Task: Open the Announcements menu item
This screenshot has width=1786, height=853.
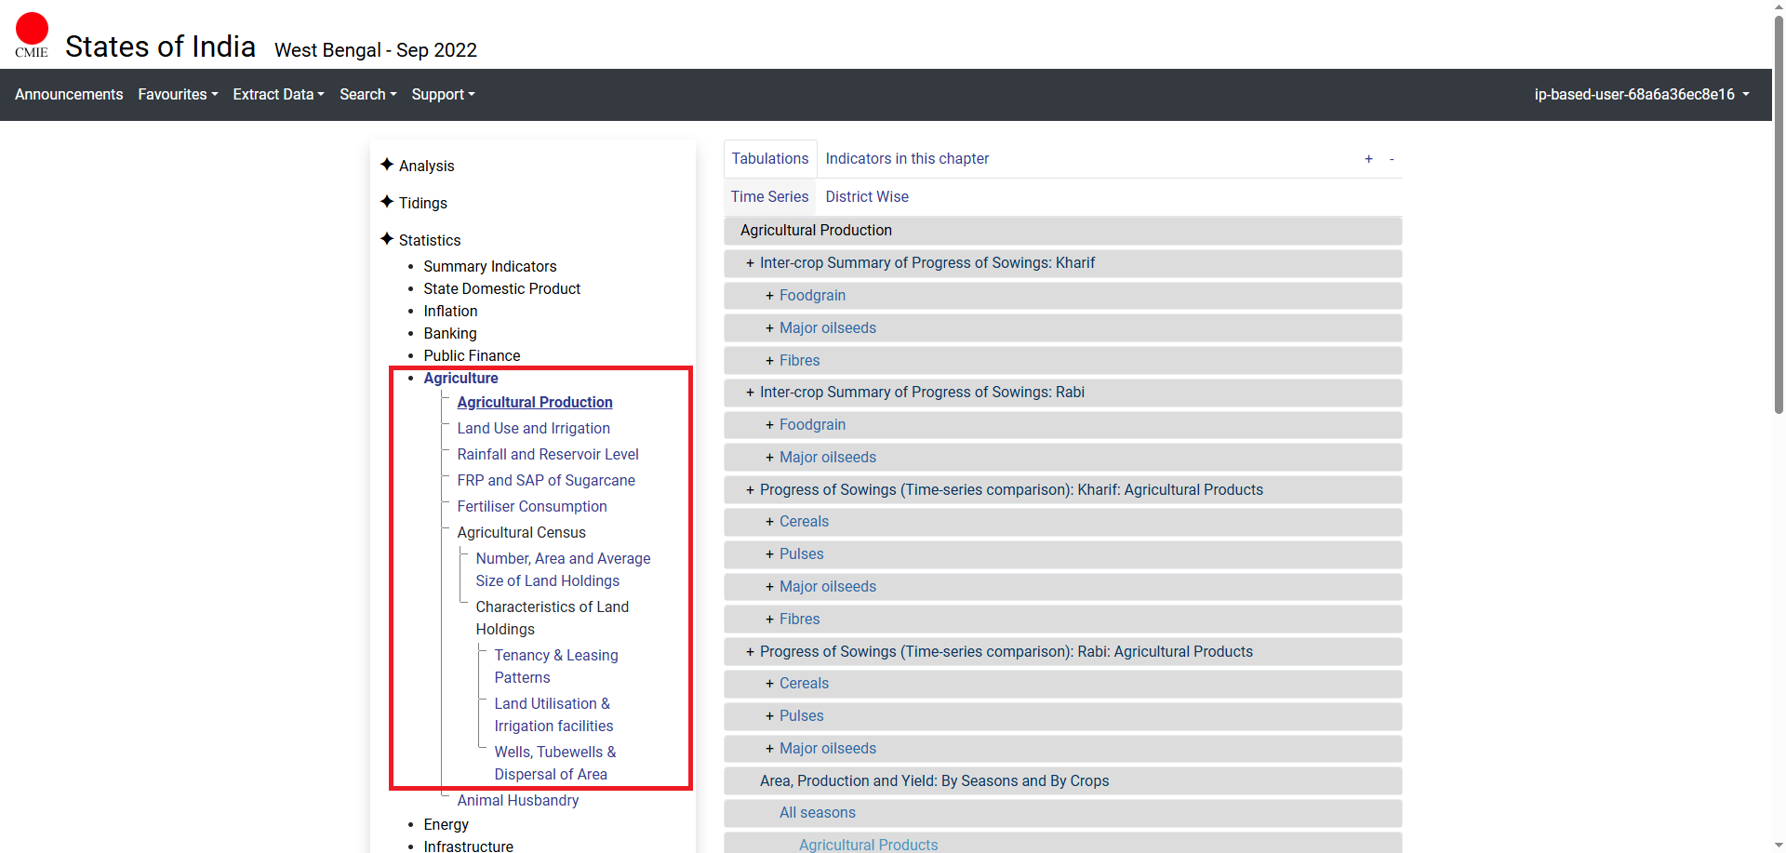Action: point(69,94)
